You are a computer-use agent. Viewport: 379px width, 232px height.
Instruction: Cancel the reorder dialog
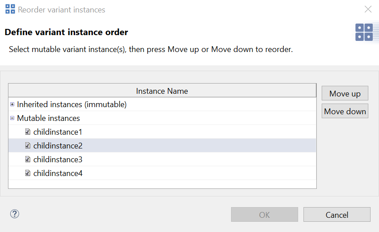[337, 215]
